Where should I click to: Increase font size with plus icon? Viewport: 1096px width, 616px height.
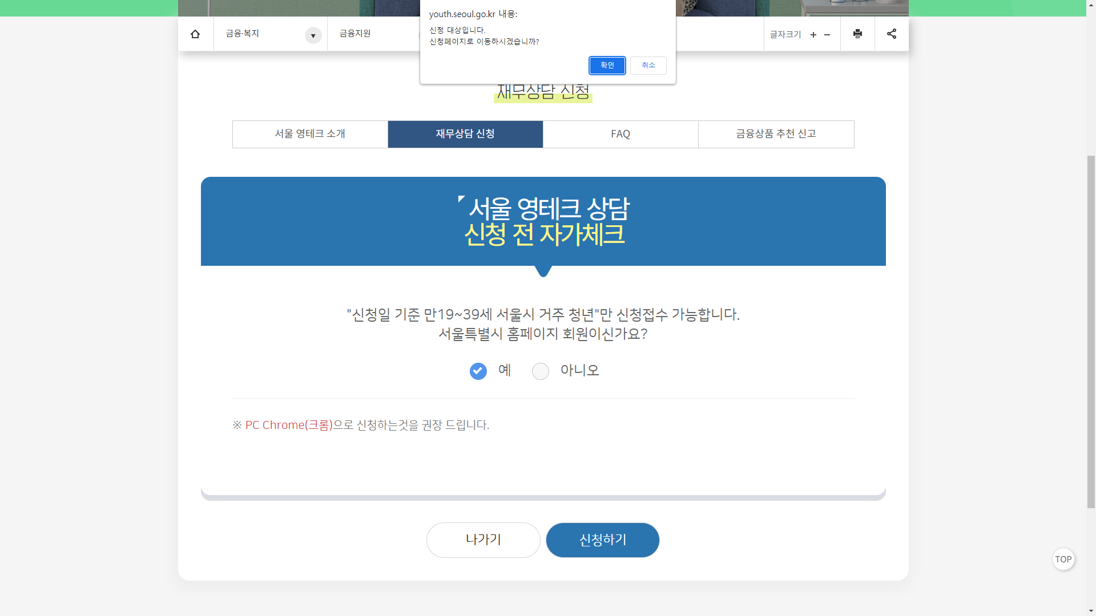point(813,35)
